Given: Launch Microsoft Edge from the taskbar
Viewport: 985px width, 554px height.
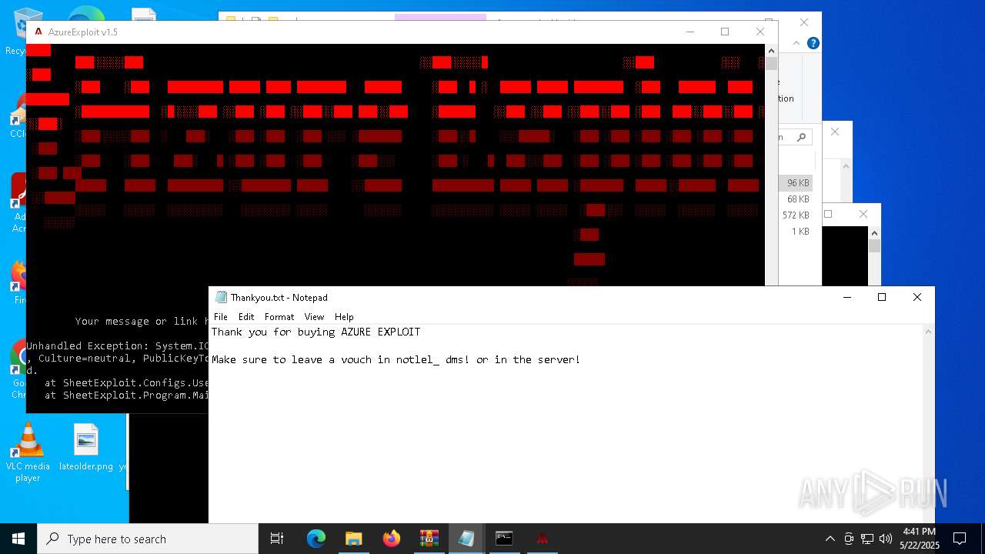Looking at the screenshot, I should 316,539.
